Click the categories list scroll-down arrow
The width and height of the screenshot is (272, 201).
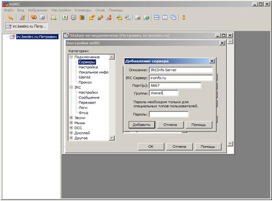111,138
